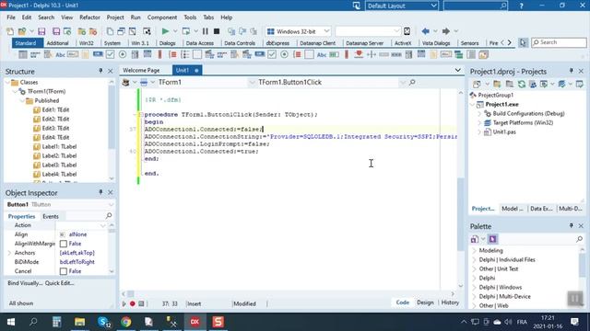The height and width of the screenshot is (331, 590).
Task: Select Project1.exe node in Projects
Action: coord(501,104)
